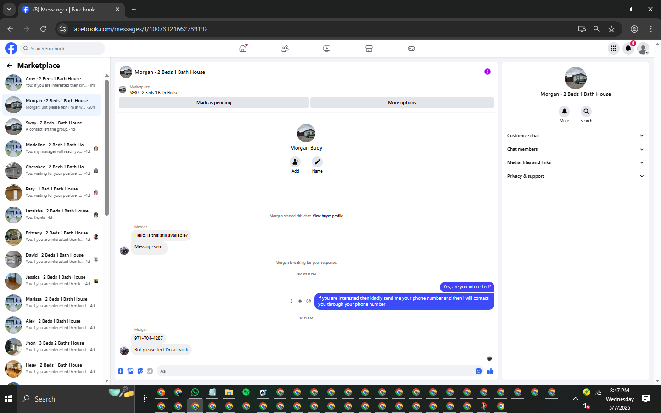
Task: Open Jessica conversation in list
Action: [51, 281]
